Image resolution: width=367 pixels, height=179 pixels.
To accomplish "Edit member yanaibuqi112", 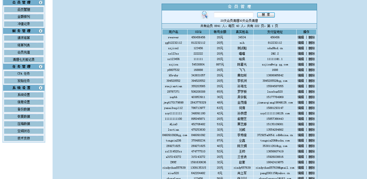I will click(301, 108).
